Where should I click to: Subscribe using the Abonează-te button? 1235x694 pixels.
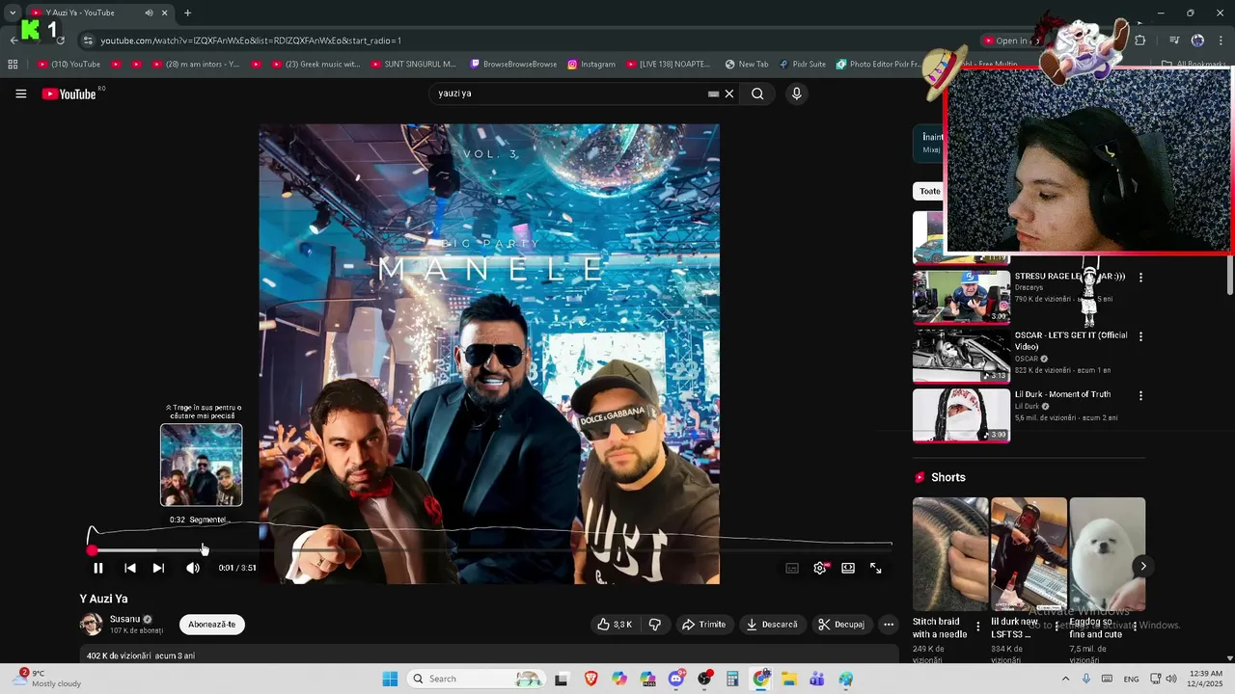coord(211,625)
